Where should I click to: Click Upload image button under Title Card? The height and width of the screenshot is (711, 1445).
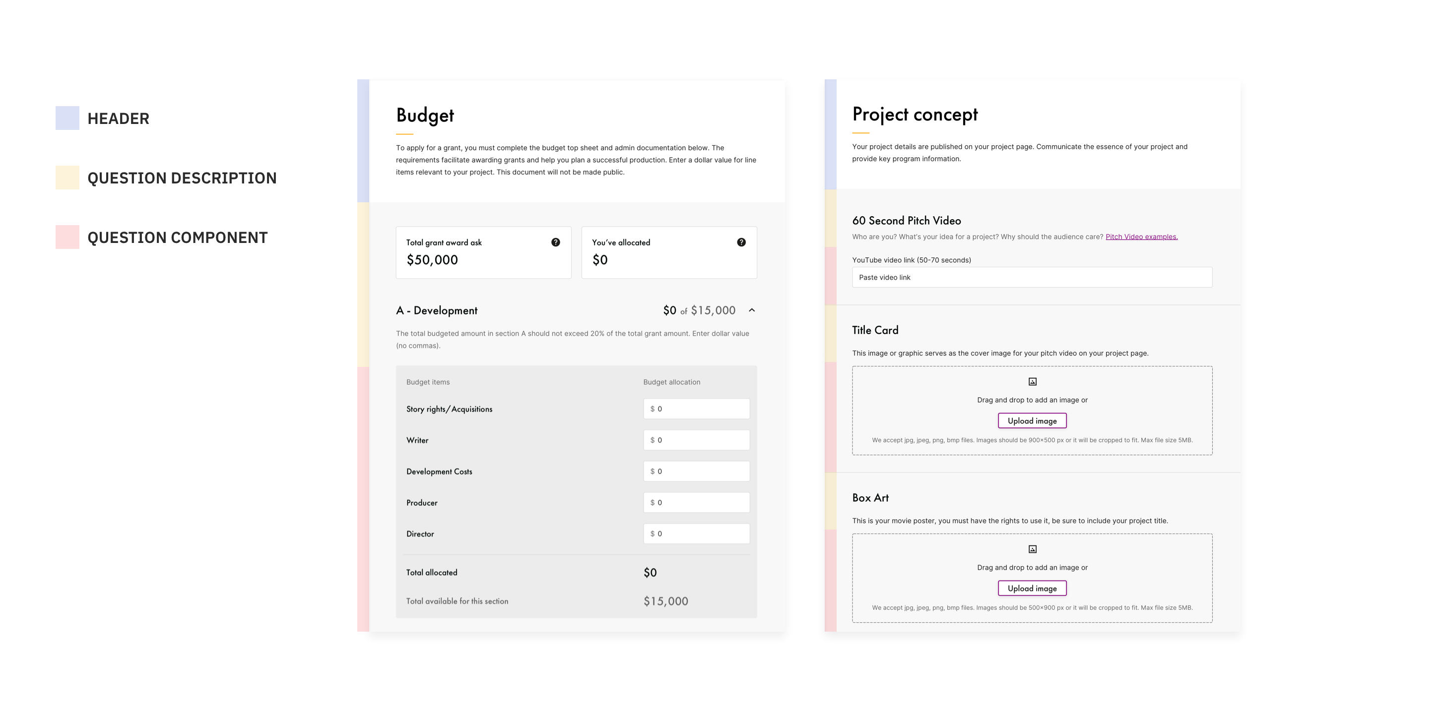tap(1032, 421)
